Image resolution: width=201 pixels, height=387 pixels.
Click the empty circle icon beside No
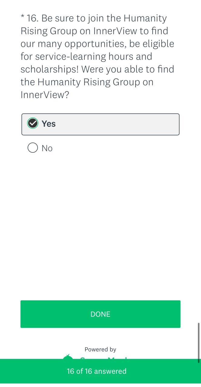pyautogui.click(x=33, y=148)
